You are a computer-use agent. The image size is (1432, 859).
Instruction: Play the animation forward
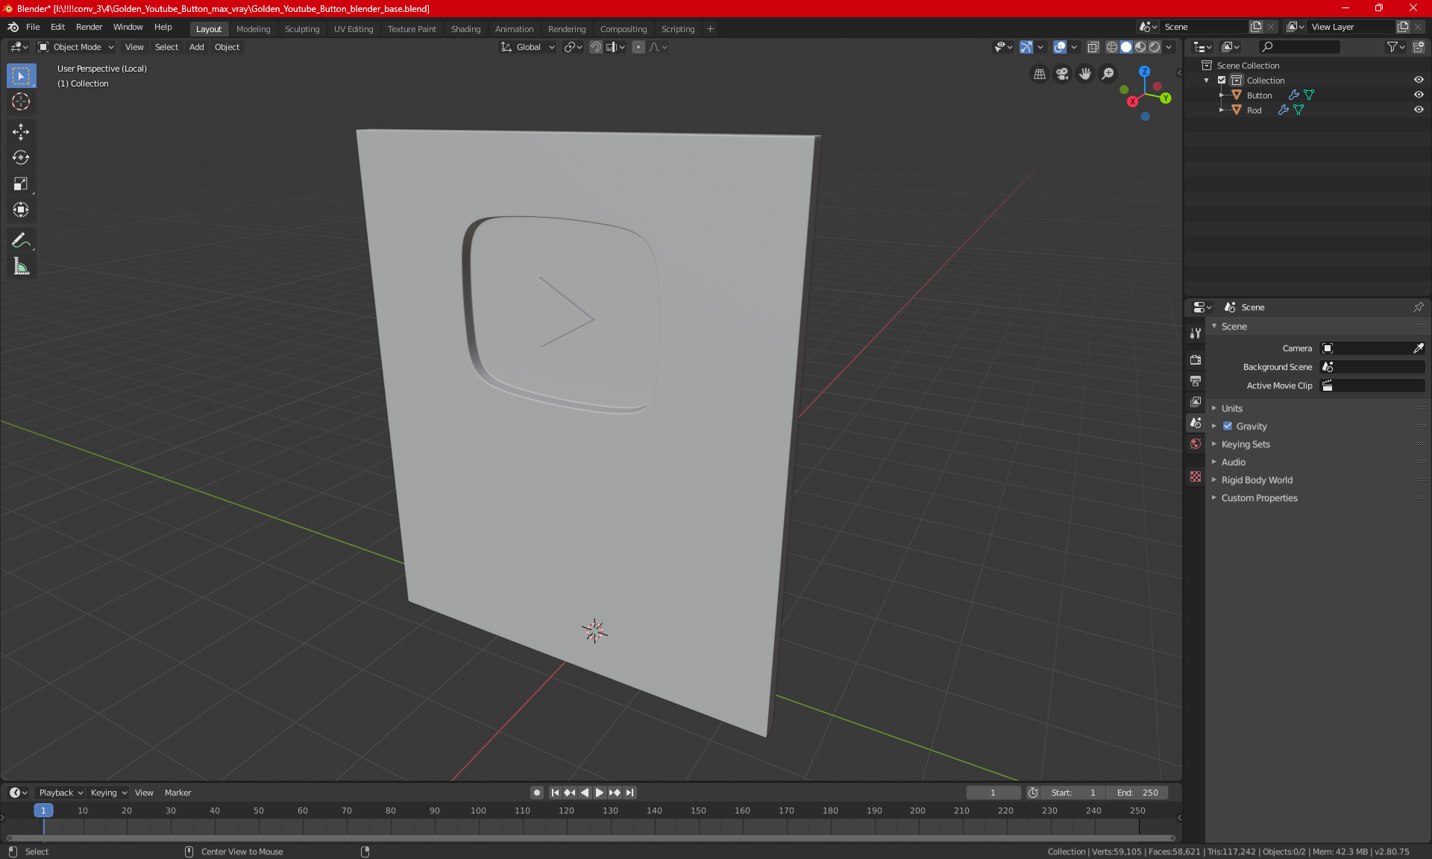pyautogui.click(x=599, y=793)
